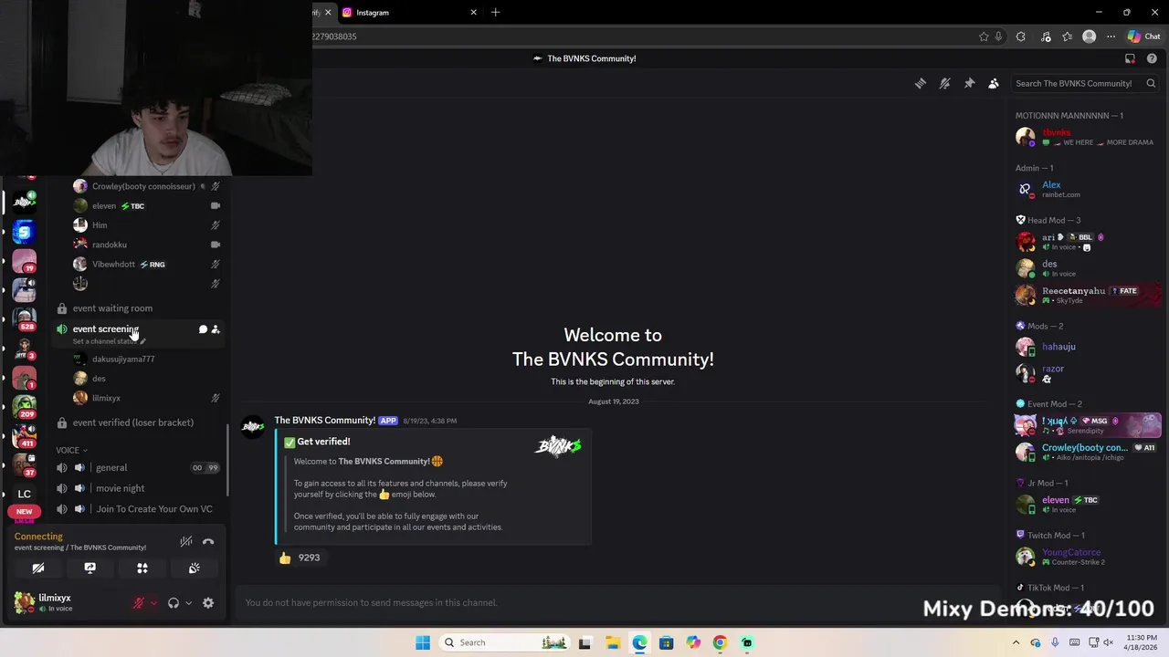Open pinned messages with pin icon
This screenshot has width=1169, height=657.
coord(969,83)
